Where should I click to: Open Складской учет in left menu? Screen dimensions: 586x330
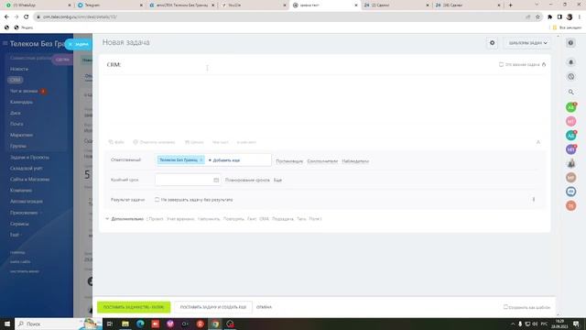tap(26, 169)
